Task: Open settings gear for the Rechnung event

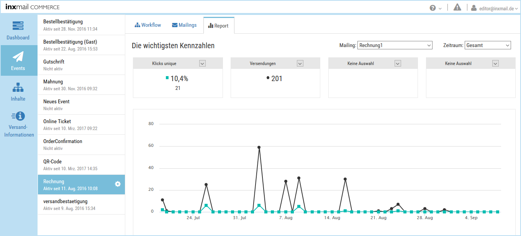Action: pyautogui.click(x=118, y=184)
